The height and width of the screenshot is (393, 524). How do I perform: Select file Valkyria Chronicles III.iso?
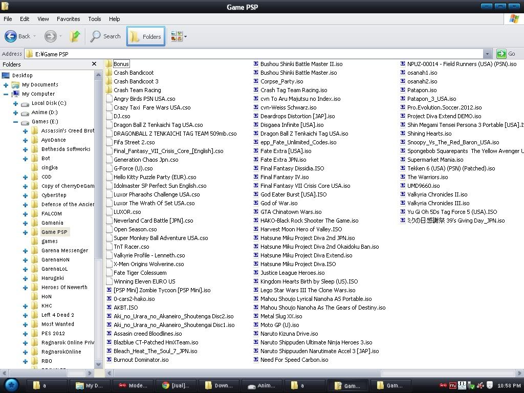tap(438, 203)
